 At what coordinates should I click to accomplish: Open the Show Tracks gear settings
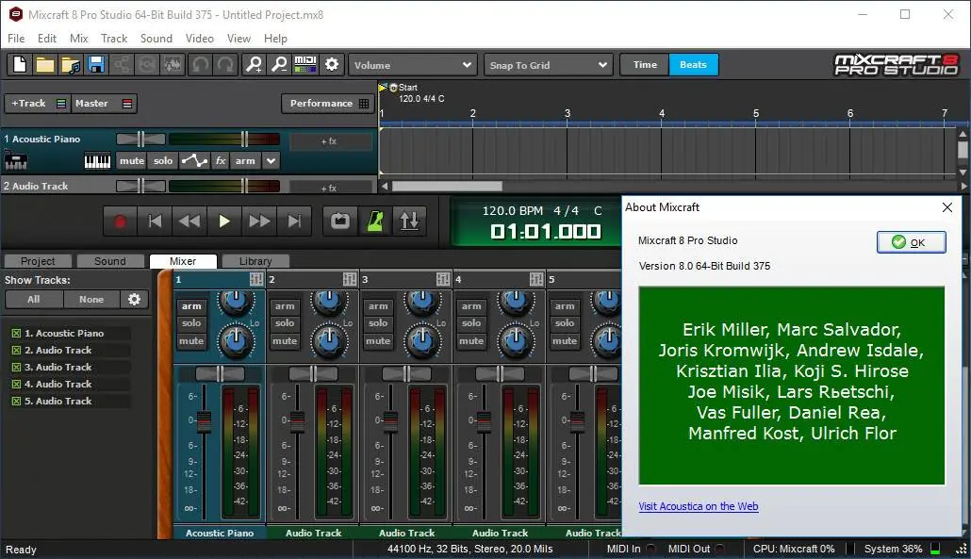click(x=135, y=300)
